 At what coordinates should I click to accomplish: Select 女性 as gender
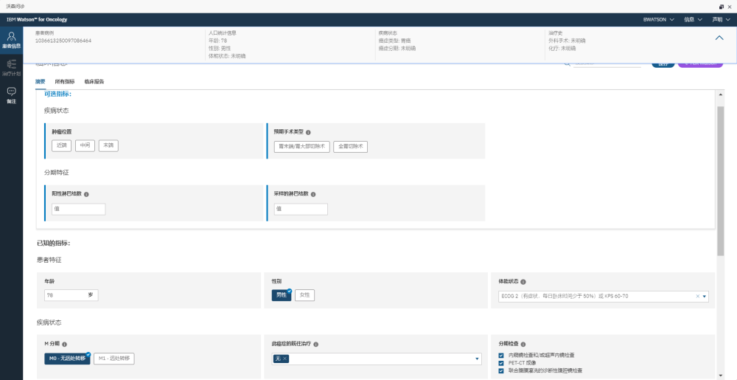click(304, 295)
